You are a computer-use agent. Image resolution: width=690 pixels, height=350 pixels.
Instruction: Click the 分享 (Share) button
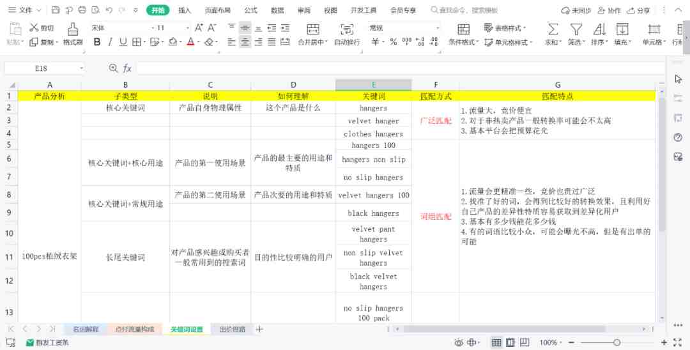[x=638, y=10]
